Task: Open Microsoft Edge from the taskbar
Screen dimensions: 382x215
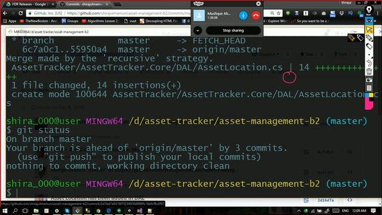Action: (x=109, y=211)
